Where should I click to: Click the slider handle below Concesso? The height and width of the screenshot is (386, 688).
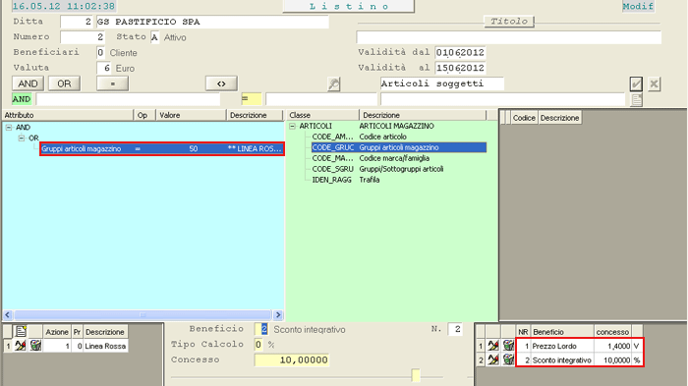click(416, 375)
